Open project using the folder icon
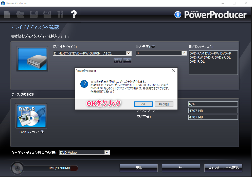The image size is (252, 177). [x=20, y=14]
